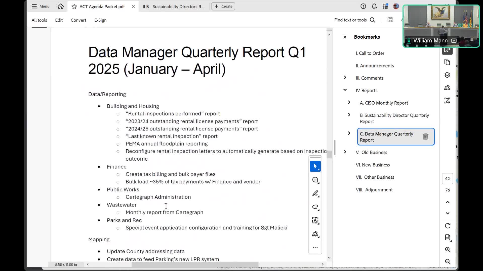Screen dimensions: 483x271
Task: Select the highlighter pen tool
Action: click(315, 193)
